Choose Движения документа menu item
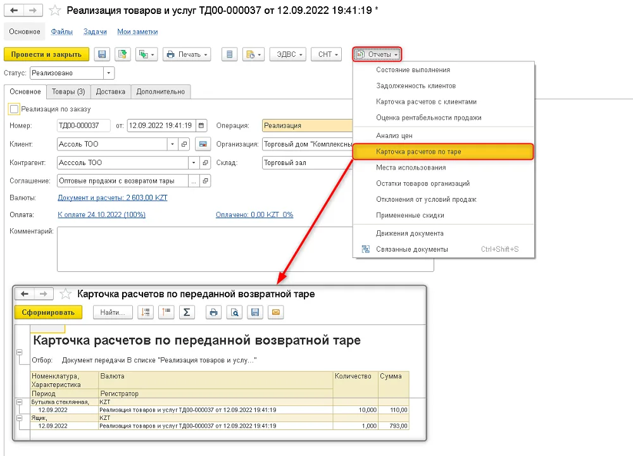 pos(444,233)
